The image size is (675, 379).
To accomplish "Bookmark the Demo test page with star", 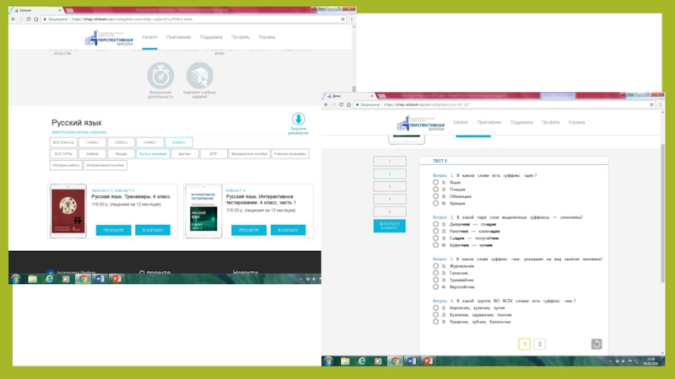I will (x=651, y=104).
